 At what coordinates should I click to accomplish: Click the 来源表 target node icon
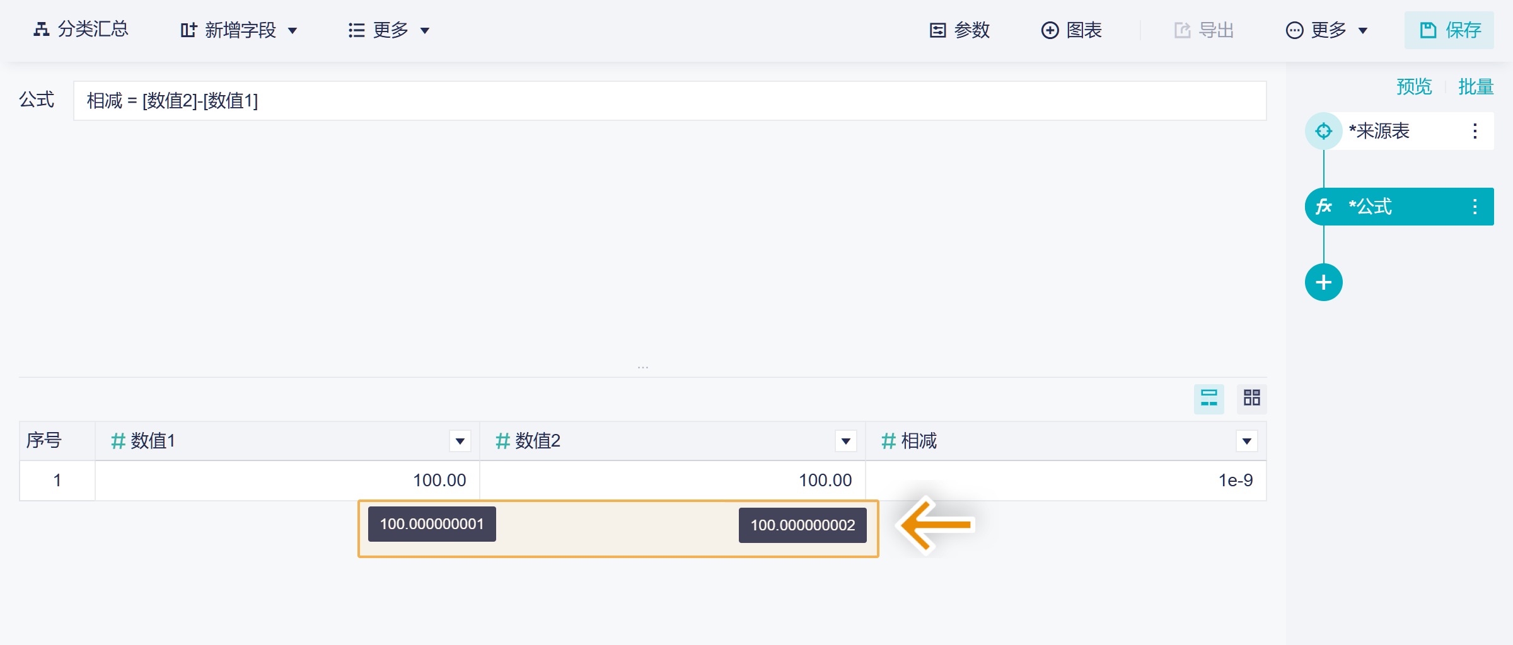[1324, 131]
